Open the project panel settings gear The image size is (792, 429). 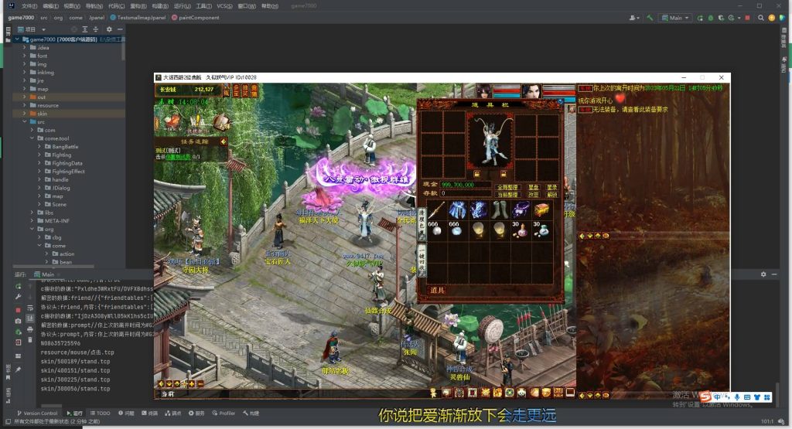(109, 29)
